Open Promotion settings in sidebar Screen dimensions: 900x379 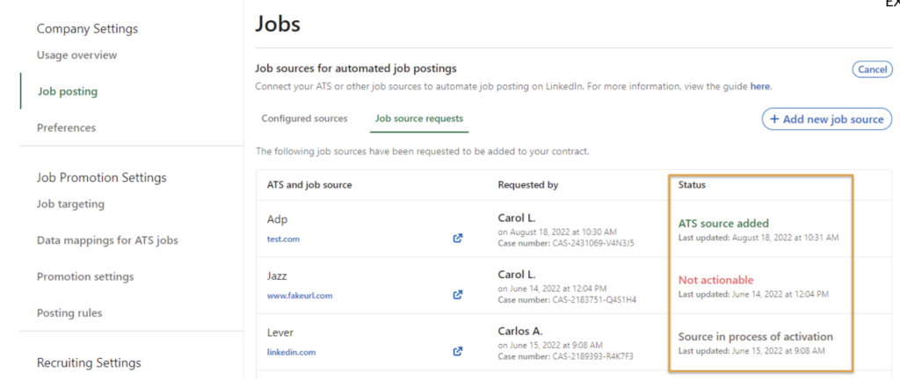(85, 277)
